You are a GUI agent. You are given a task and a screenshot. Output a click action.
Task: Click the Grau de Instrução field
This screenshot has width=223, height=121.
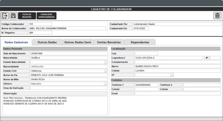pyautogui.click(x=69, y=88)
